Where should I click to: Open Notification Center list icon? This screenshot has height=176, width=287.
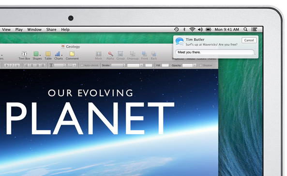point(254,29)
